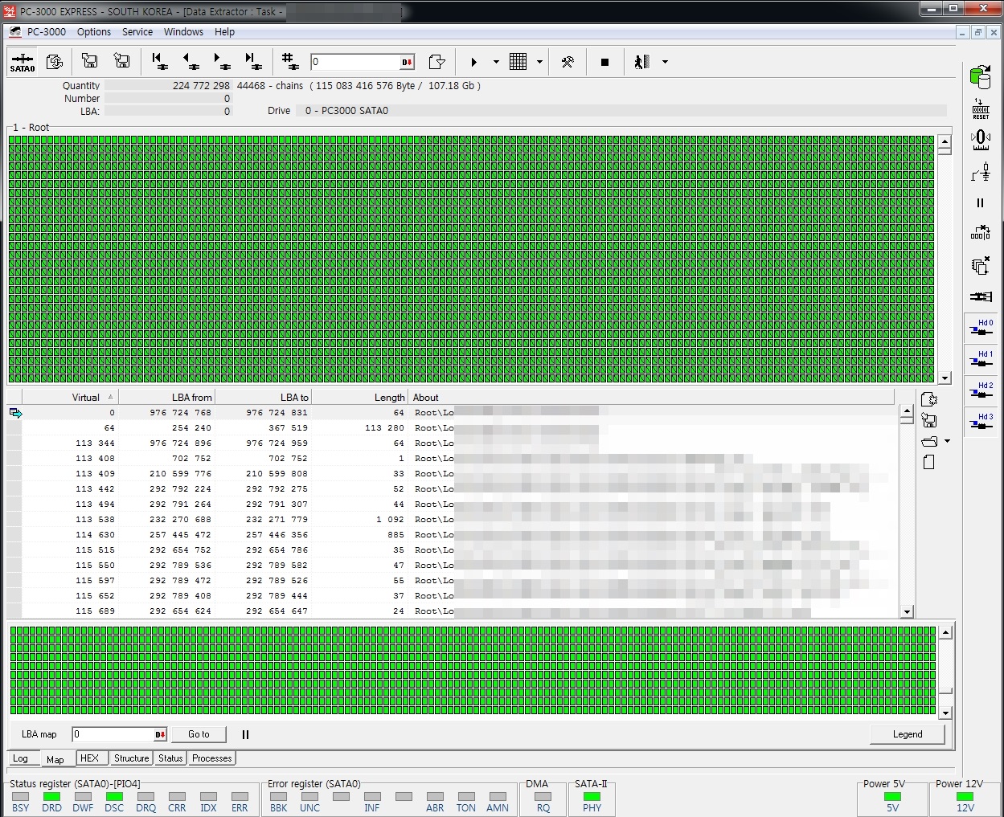The height and width of the screenshot is (817, 1004).
Task: Open the grid view dropdown arrow
Action: coord(539,62)
